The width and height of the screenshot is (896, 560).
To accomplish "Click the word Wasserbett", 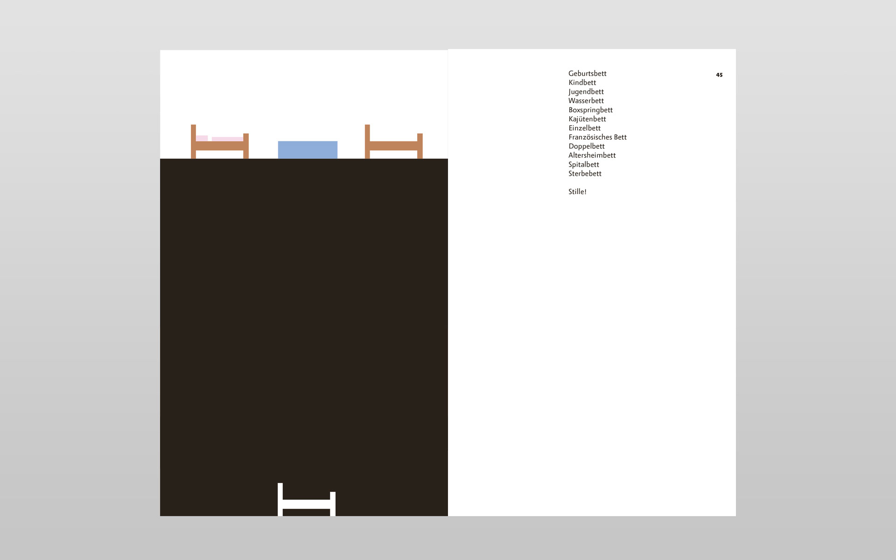I will (586, 101).
